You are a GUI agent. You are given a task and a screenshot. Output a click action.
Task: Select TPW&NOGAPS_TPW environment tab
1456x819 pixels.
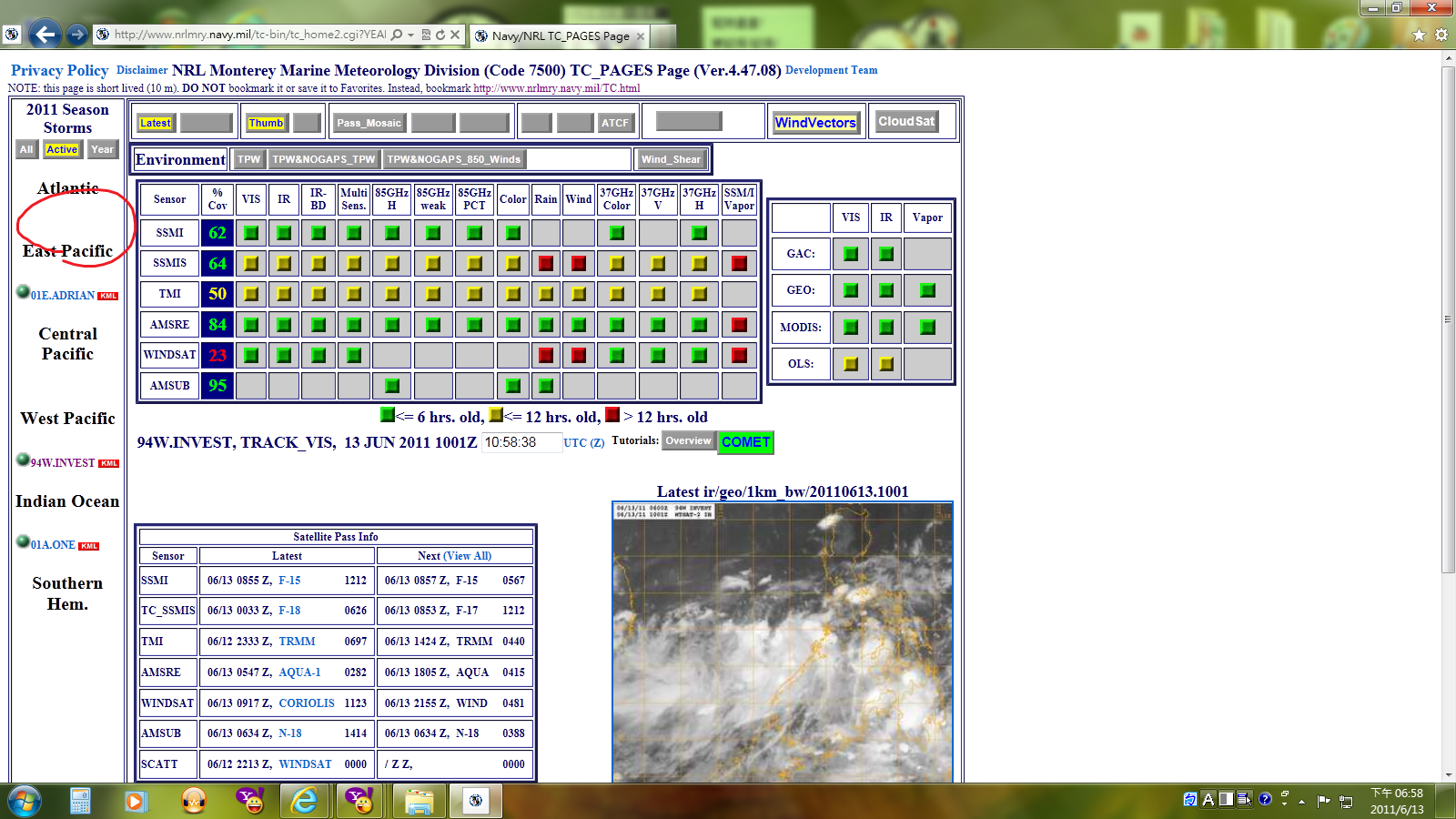(324, 159)
